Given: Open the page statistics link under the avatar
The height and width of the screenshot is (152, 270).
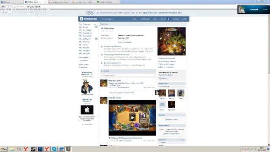Looking at the screenshot, I should 166,64.
